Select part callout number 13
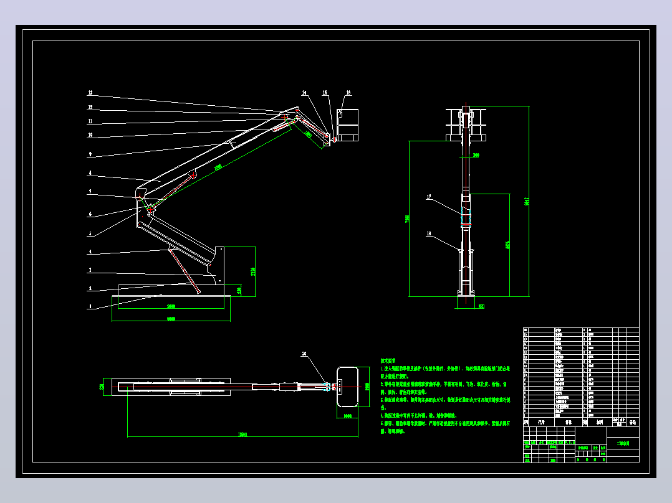The width and height of the screenshot is (672, 503). 90,93
